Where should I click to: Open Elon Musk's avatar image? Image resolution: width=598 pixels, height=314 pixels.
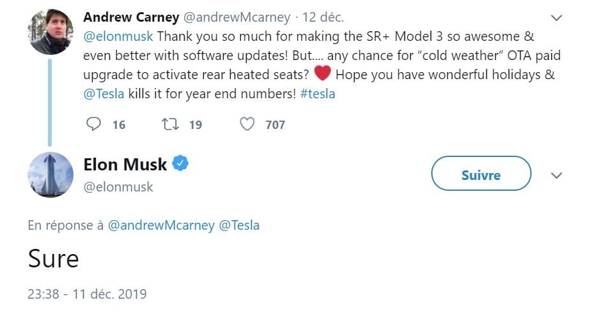point(50,174)
